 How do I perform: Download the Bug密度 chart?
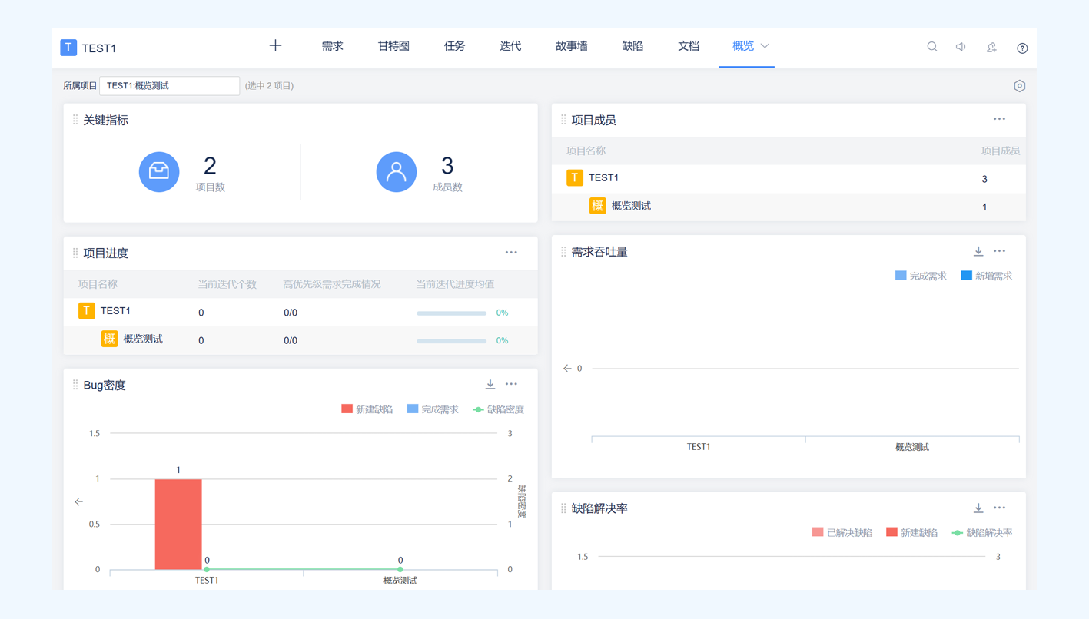(490, 384)
